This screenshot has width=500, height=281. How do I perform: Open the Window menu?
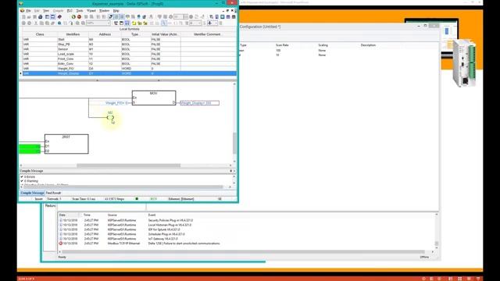pos(104,10)
